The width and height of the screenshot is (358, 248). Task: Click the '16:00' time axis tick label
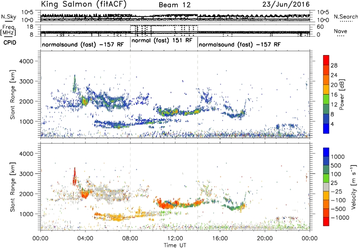pos(220,239)
